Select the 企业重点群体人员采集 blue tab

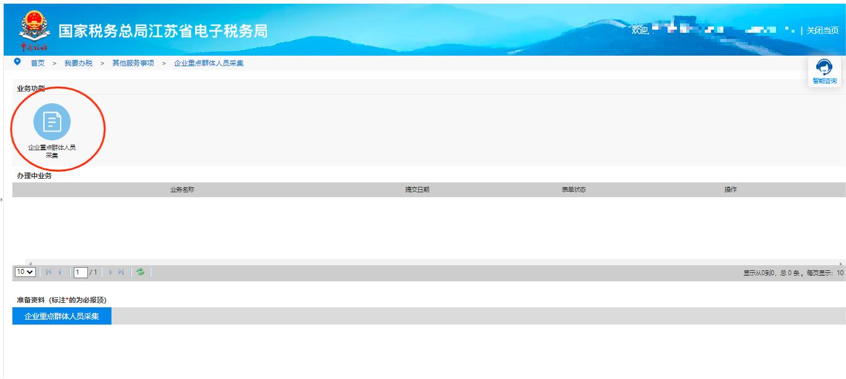point(62,316)
